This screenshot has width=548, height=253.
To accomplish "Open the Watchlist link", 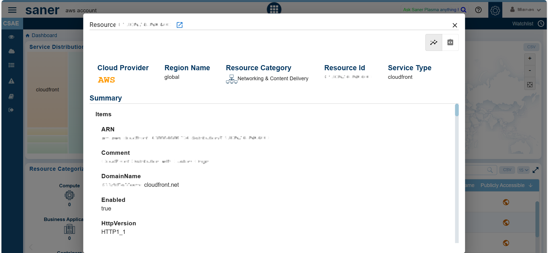I will (x=523, y=24).
